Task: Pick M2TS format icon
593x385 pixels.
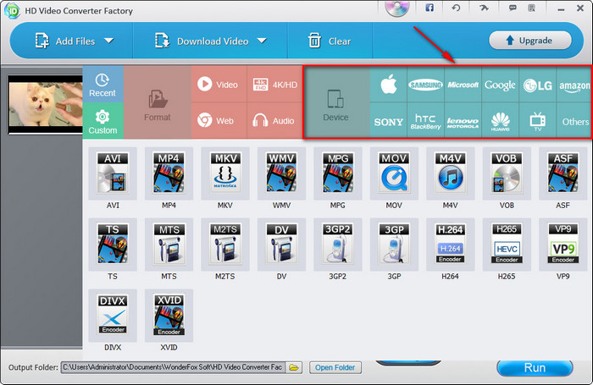Action: 225,245
